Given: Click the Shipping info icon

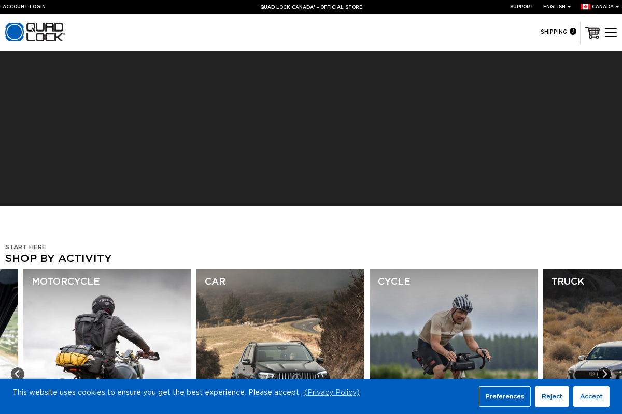Looking at the screenshot, I should [574, 32].
